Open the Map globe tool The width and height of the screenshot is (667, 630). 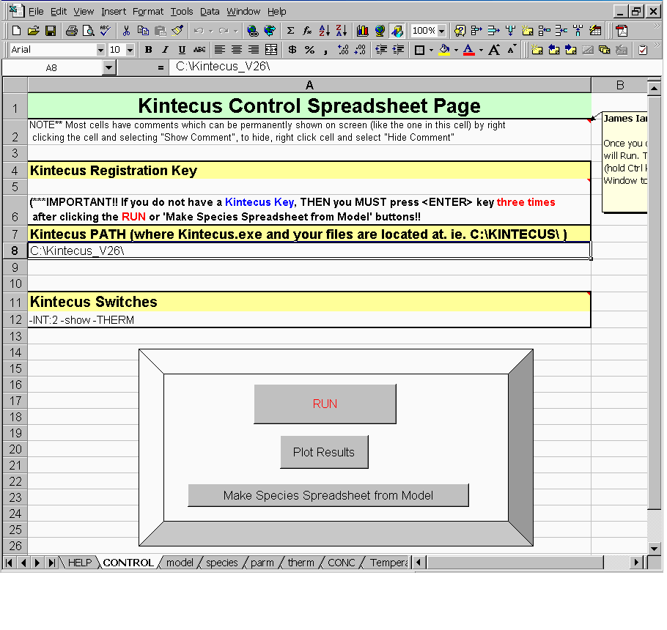pyautogui.click(x=380, y=31)
